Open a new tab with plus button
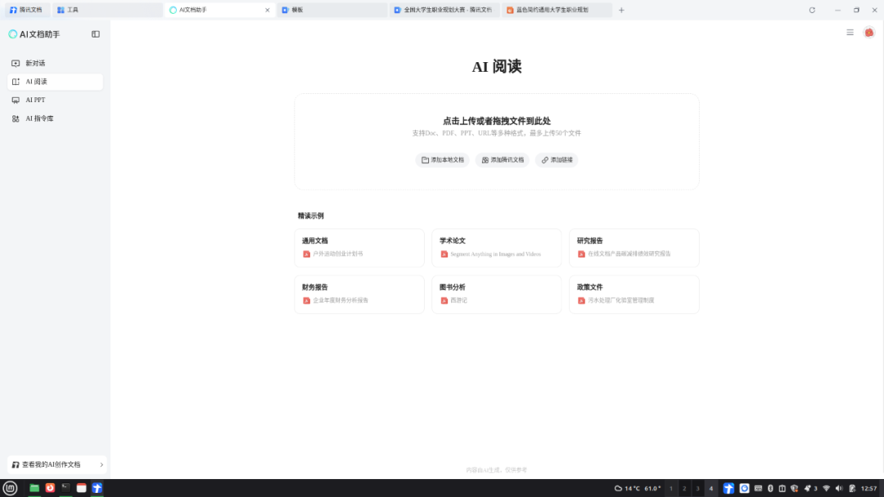The height and width of the screenshot is (497, 884). [x=621, y=10]
